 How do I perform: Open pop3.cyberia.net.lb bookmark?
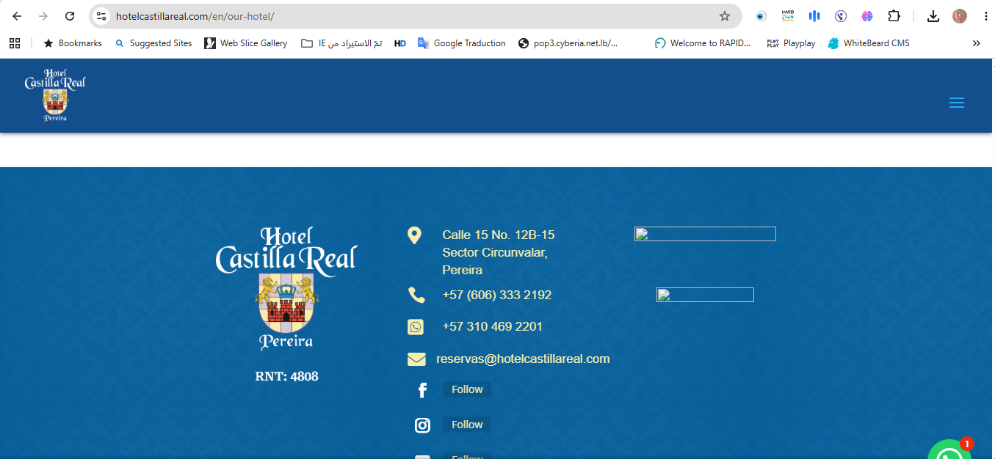coord(568,43)
